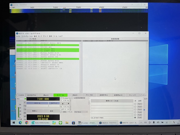180x135 pixels.
Task: Open map app icon beside LINE in taskbar
Action: pyautogui.click(x=54, y=123)
